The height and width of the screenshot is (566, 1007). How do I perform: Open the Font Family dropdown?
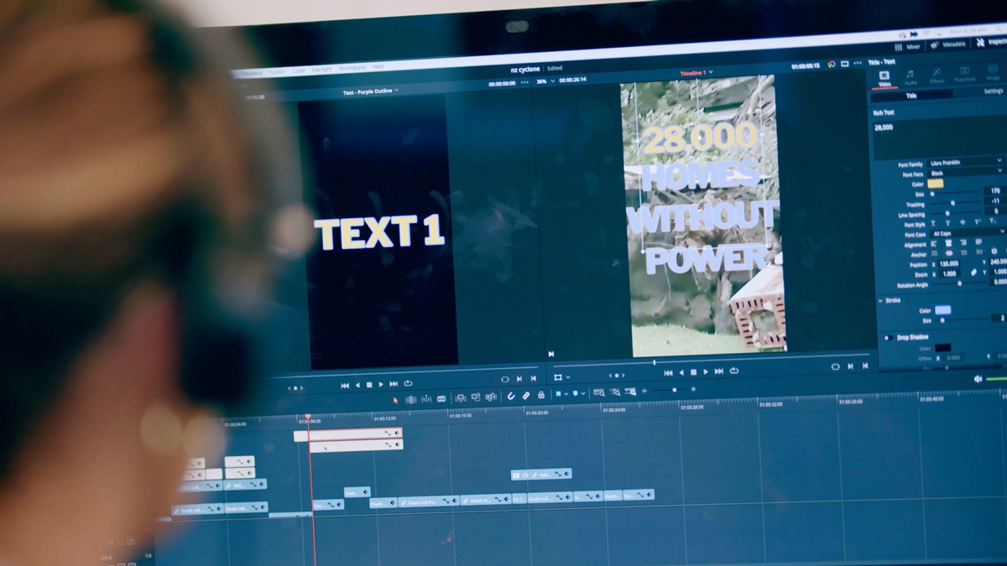click(x=966, y=161)
